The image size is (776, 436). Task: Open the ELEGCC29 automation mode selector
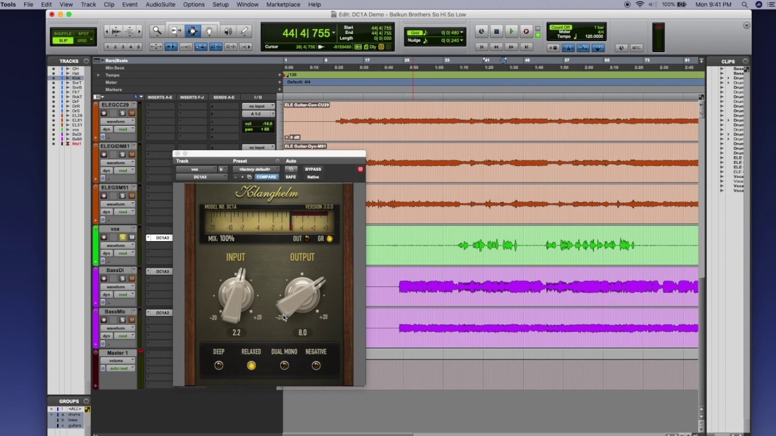123,129
